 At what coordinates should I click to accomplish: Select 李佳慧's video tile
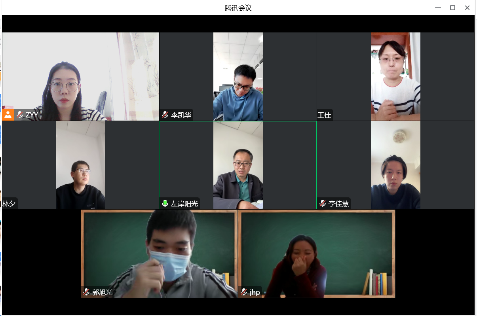pos(395,165)
